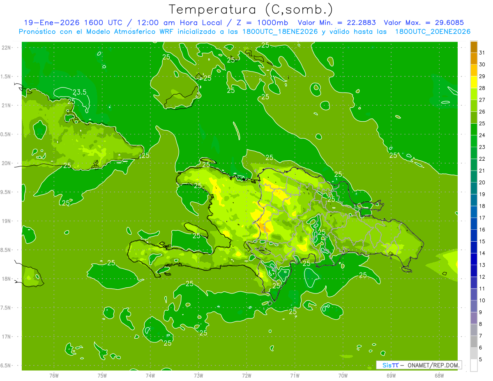493x381 pixels.
Task: Click the '18' legend value
Action: 482,206
